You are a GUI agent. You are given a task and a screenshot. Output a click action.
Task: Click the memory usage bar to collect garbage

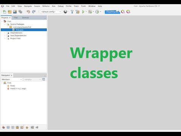click(112, 12)
